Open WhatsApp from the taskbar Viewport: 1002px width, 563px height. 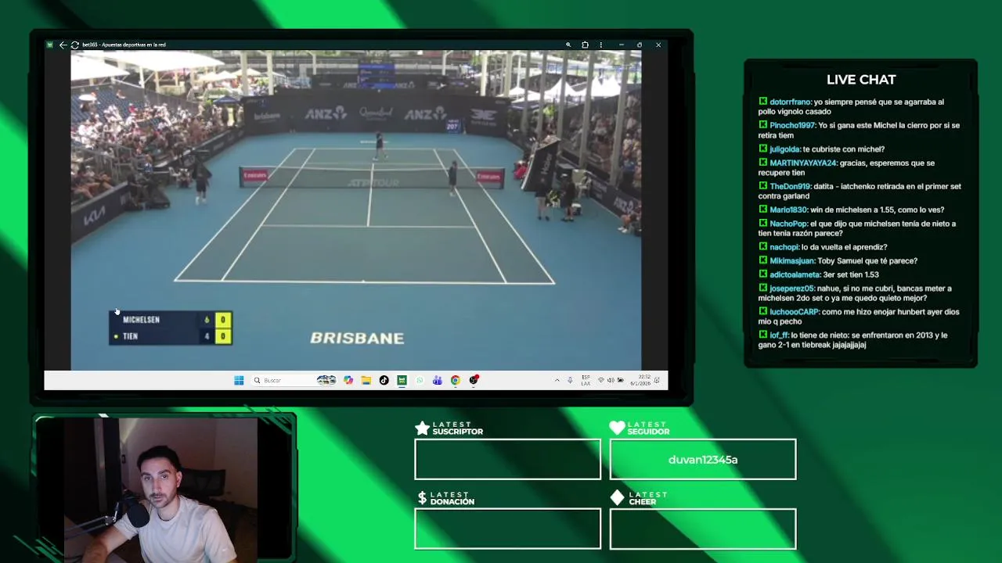tap(420, 381)
